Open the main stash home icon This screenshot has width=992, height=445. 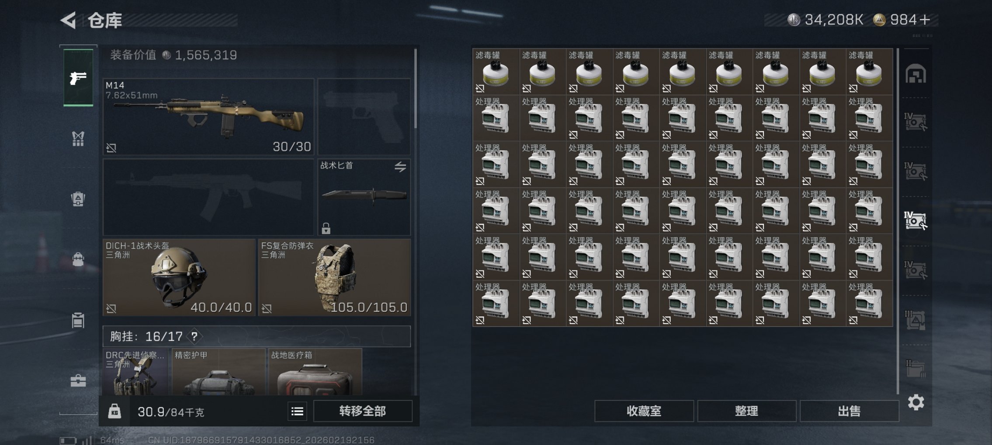[916, 74]
